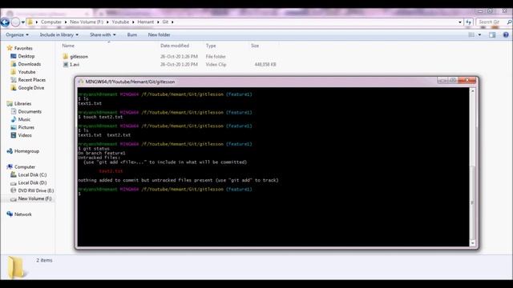Sort by the Size column header
This screenshot has width=513, height=288.
point(255,46)
